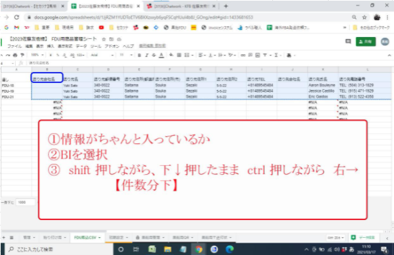Click the Windows taskbar search box
Screen dimensions: 394x255
[60, 250]
